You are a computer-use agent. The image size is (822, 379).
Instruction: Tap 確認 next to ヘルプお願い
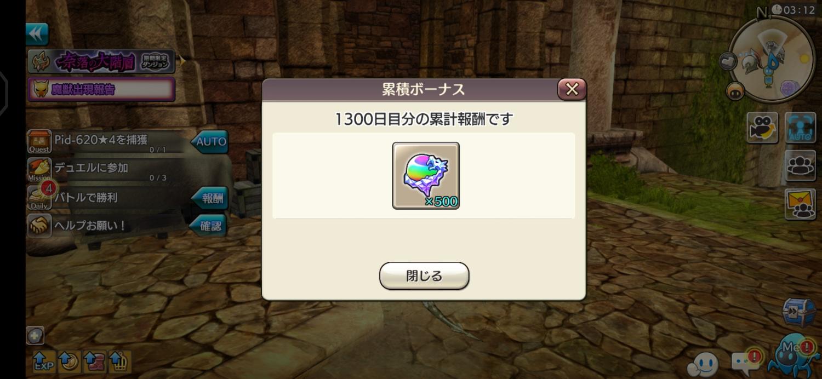tap(208, 226)
